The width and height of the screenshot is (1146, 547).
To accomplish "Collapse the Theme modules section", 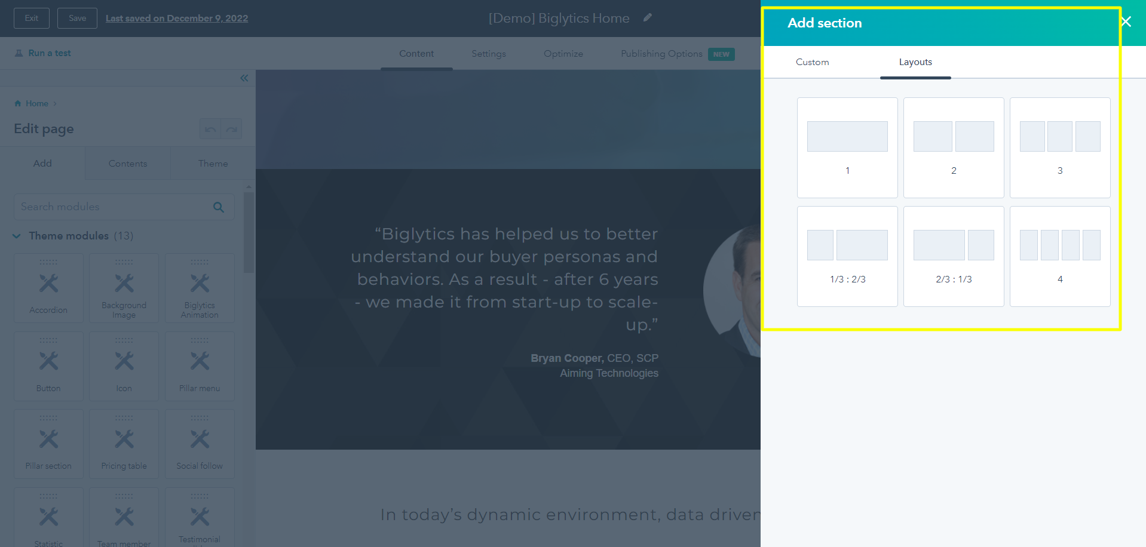I will point(16,236).
